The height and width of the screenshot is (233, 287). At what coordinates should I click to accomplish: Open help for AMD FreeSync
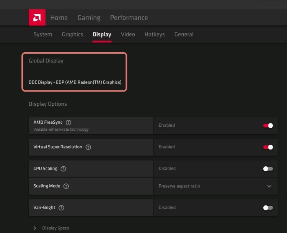point(68,123)
